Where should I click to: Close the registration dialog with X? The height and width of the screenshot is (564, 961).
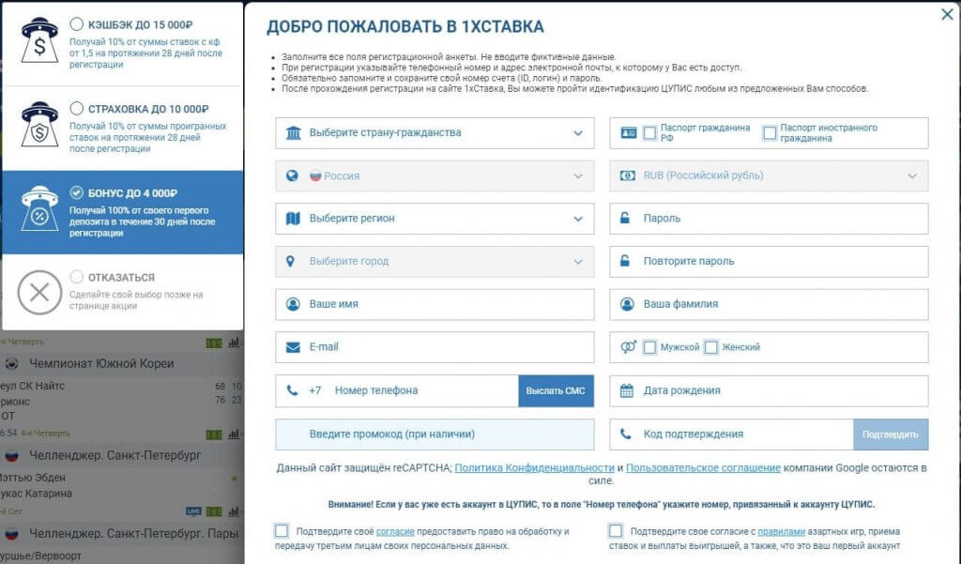tap(947, 14)
